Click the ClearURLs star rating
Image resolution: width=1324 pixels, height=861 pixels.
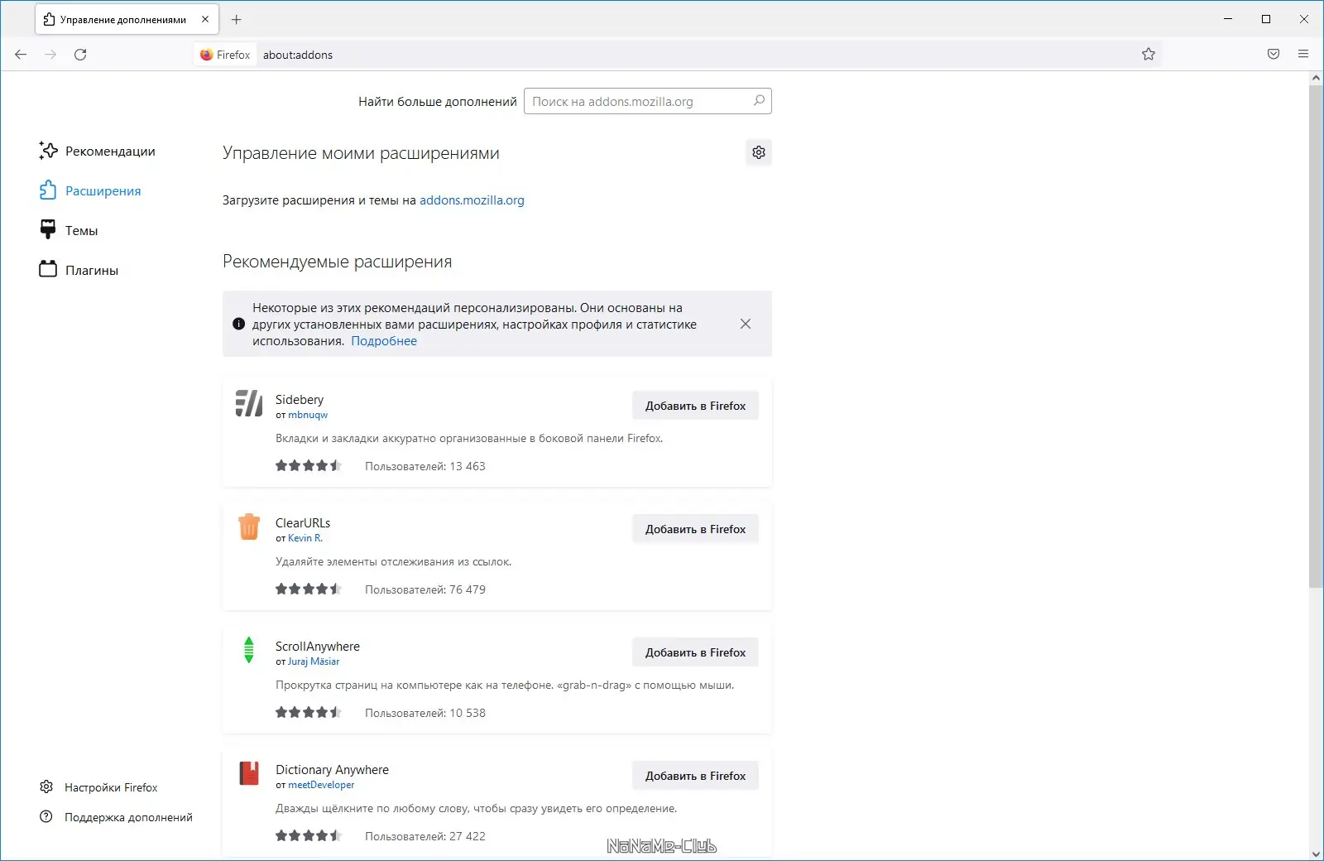[309, 589]
